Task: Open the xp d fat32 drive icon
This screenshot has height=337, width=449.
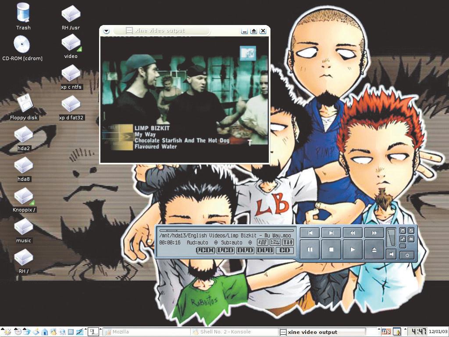Action: pos(71,108)
